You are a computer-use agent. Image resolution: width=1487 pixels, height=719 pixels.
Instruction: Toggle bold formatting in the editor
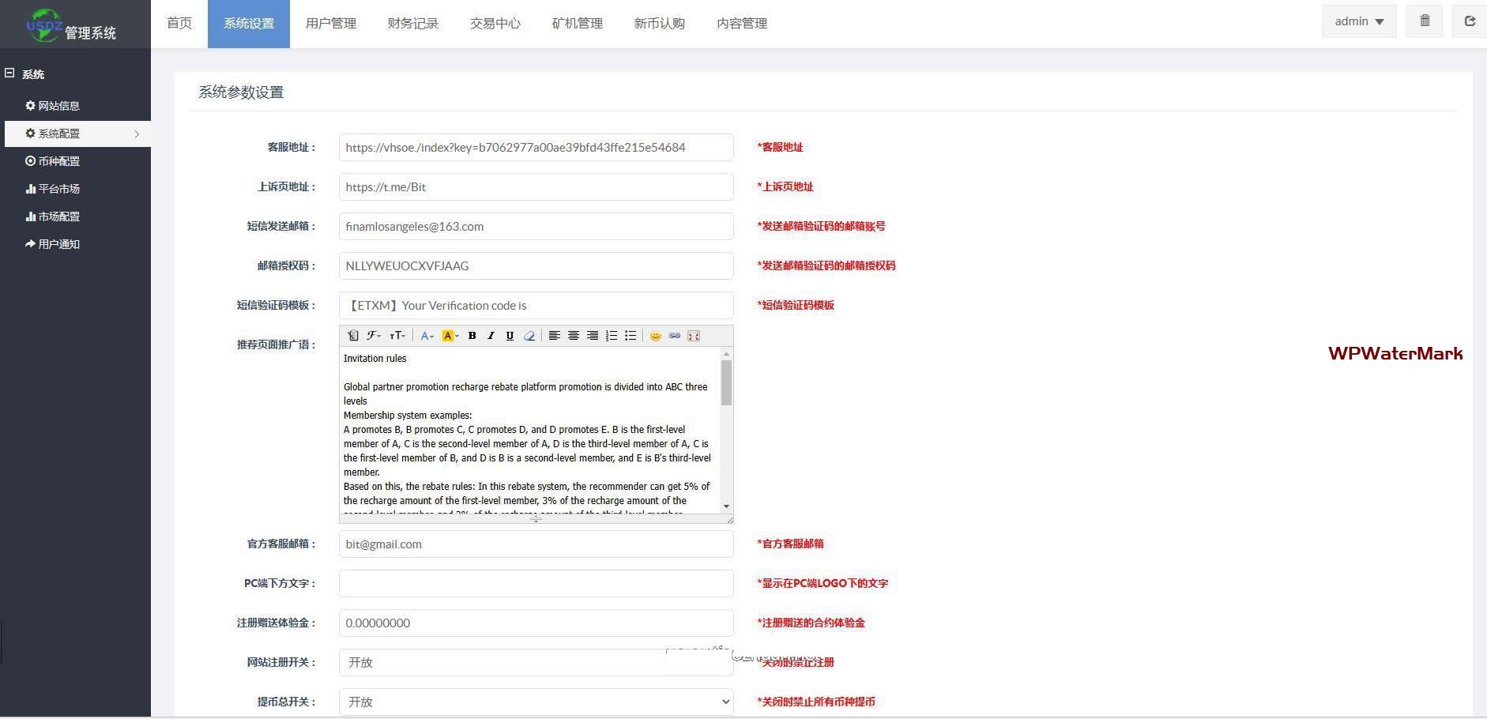pyautogui.click(x=472, y=336)
